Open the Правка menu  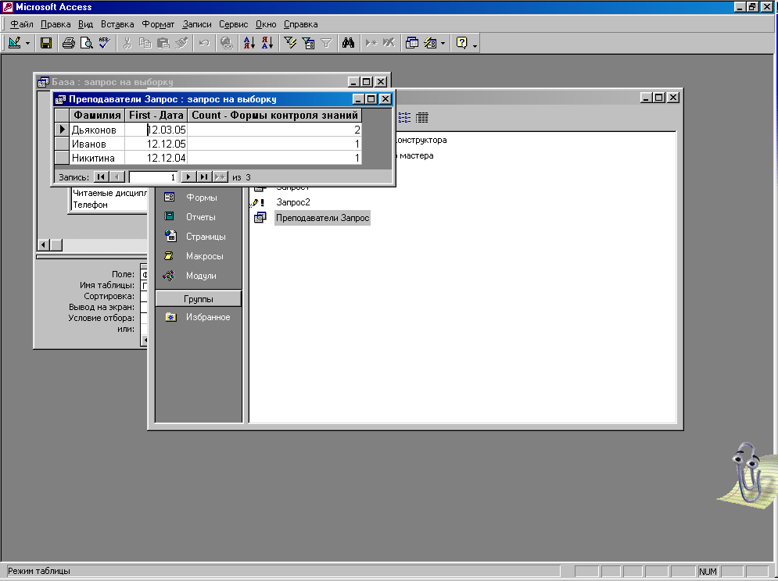coord(56,24)
